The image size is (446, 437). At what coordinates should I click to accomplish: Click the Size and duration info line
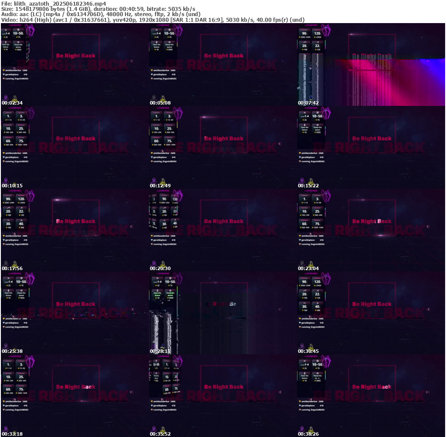click(x=98, y=9)
